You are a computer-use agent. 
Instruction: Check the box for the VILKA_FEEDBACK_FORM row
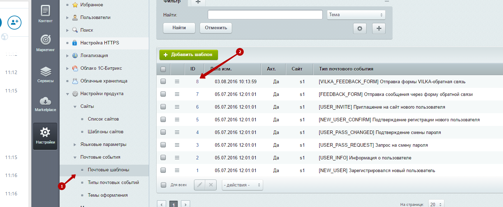pyautogui.click(x=163, y=81)
